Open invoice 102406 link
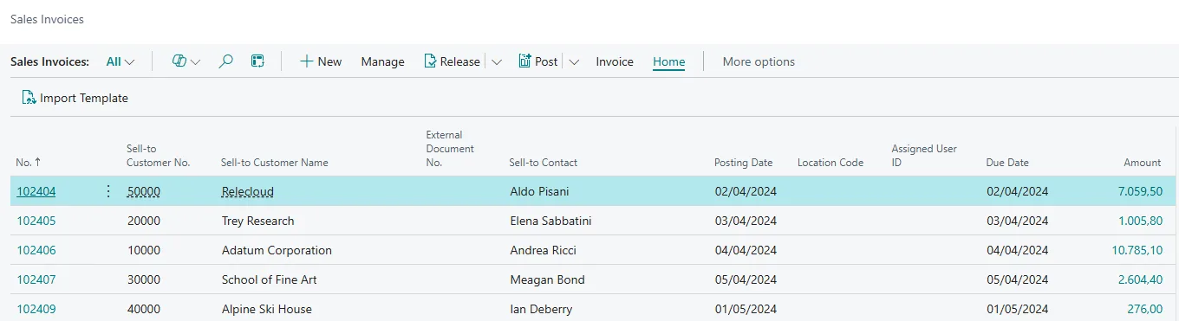The width and height of the screenshot is (1179, 321). tap(36, 250)
